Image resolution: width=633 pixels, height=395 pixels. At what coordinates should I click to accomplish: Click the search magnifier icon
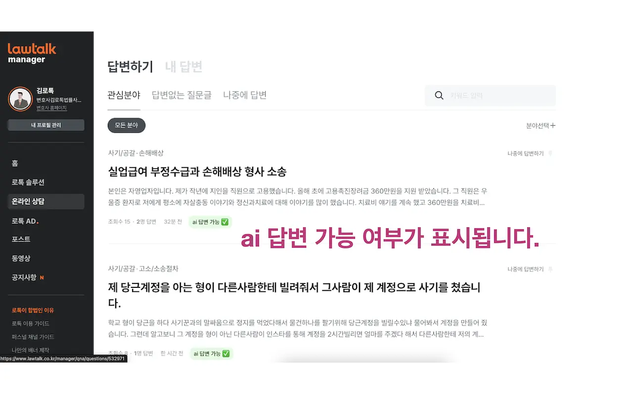439,96
